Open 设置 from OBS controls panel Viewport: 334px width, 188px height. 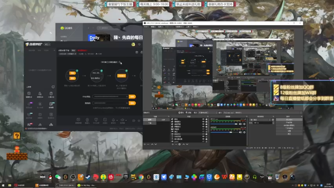point(289,131)
